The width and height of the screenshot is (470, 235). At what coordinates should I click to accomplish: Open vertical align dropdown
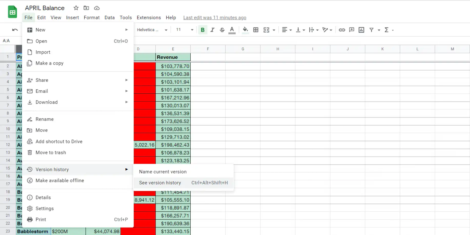tap(300, 30)
